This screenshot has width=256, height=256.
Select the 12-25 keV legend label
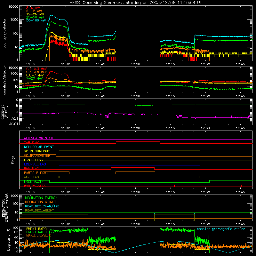point(35,14)
